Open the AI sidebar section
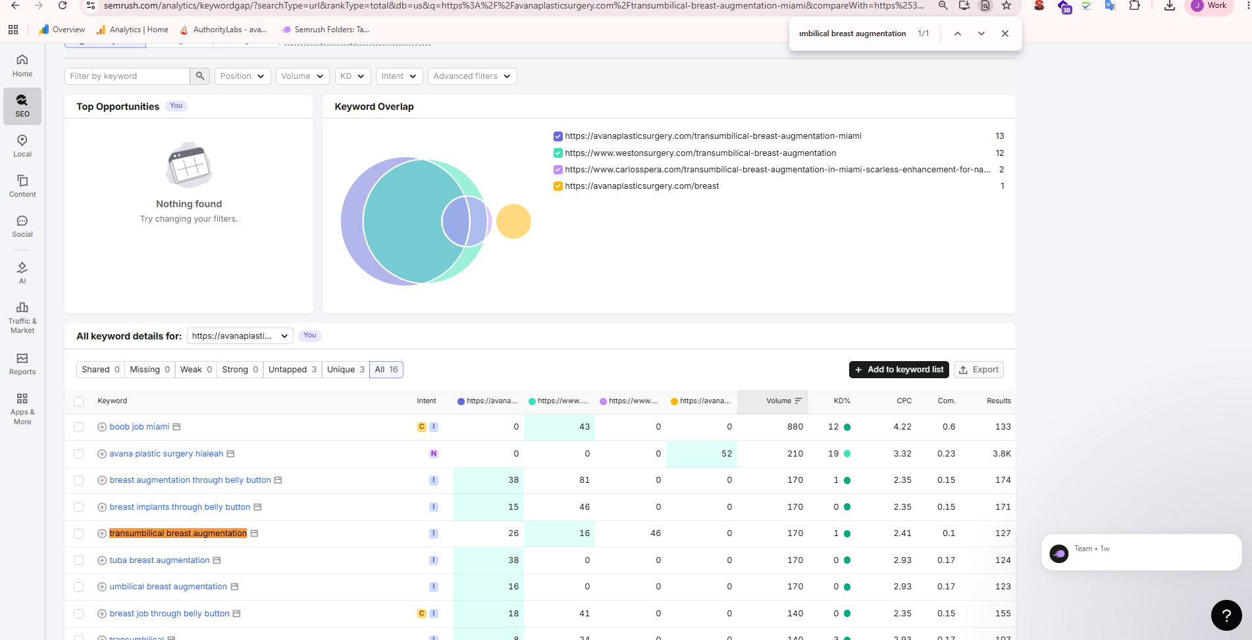This screenshot has height=640, width=1252. tap(22, 273)
